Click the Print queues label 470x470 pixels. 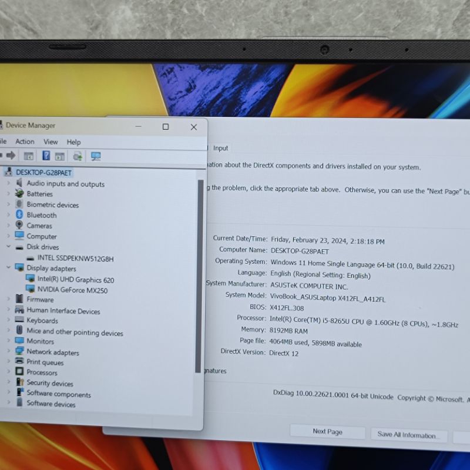pyautogui.click(x=45, y=362)
